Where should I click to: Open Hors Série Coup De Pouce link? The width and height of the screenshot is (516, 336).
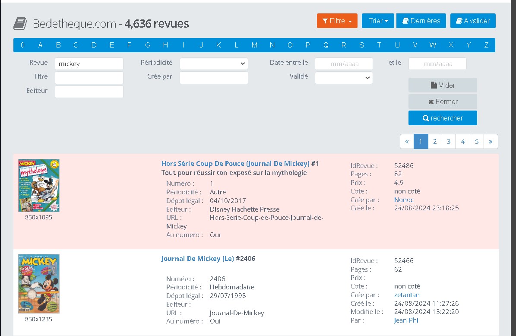(x=235, y=164)
